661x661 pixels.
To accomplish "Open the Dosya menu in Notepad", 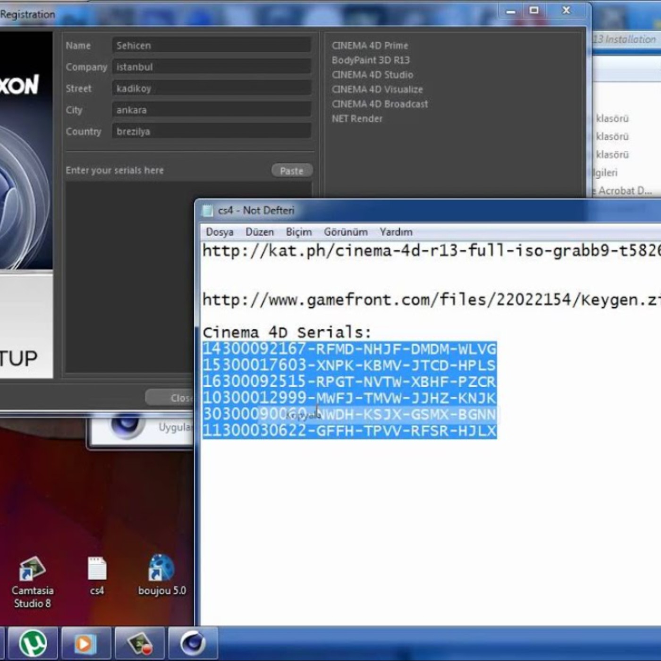I will point(220,232).
